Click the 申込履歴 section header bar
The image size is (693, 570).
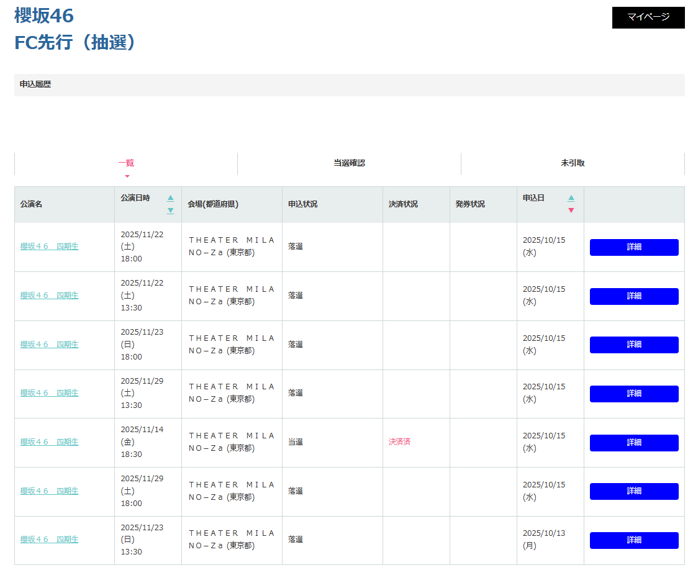(x=349, y=84)
